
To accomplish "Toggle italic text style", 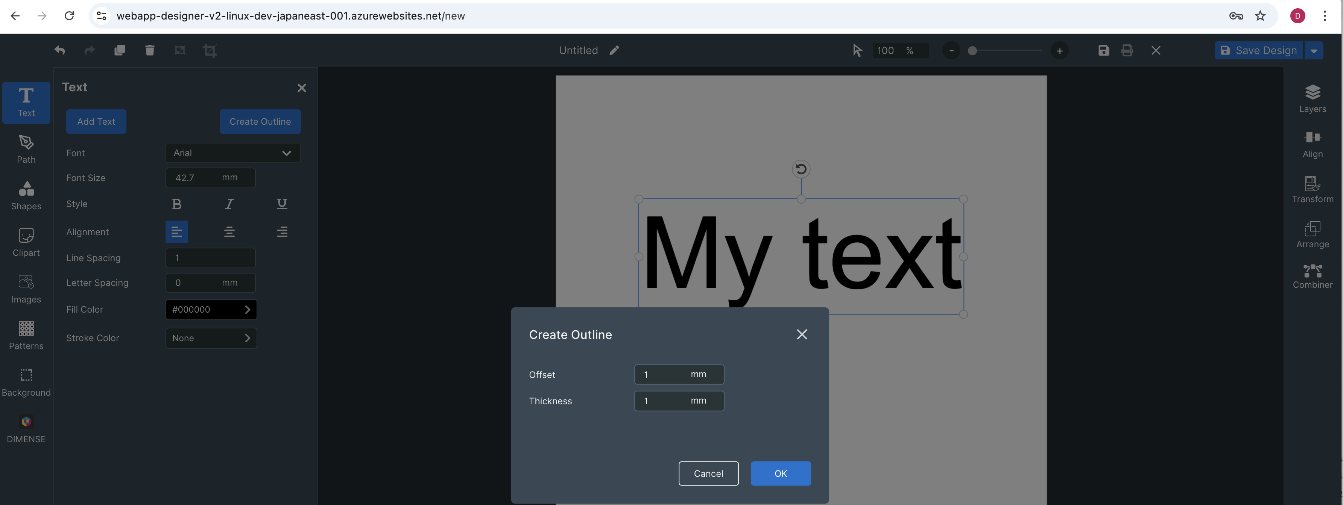I will pyautogui.click(x=229, y=204).
